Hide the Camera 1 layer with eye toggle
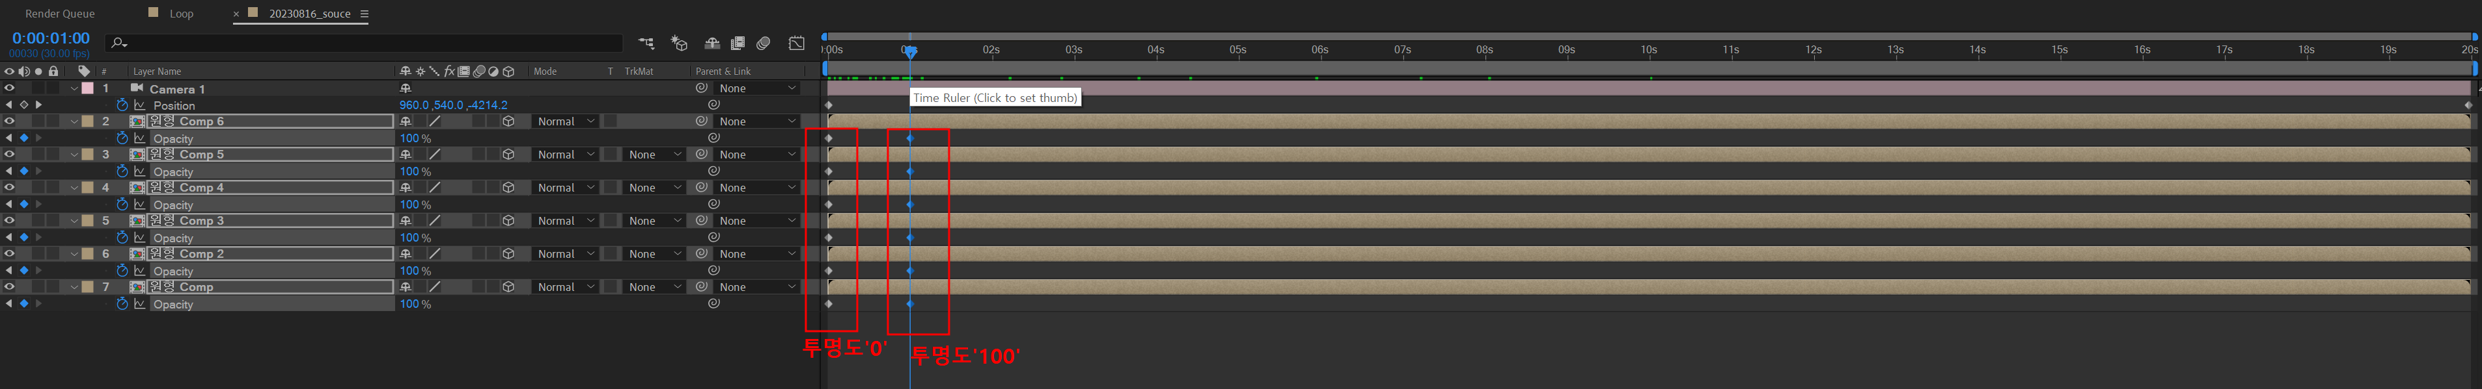The width and height of the screenshot is (2482, 389). [10, 88]
